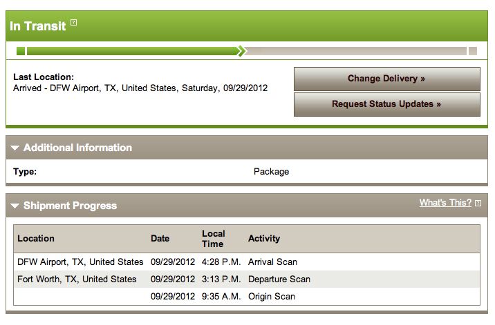495x325 pixels.
Task: Collapse the Shipment Progress section
Action: (x=15, y=206)
